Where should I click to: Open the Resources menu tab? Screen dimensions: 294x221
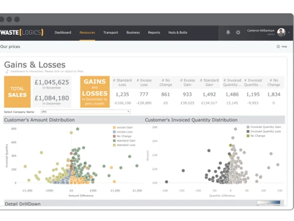(x=87, y=32)
